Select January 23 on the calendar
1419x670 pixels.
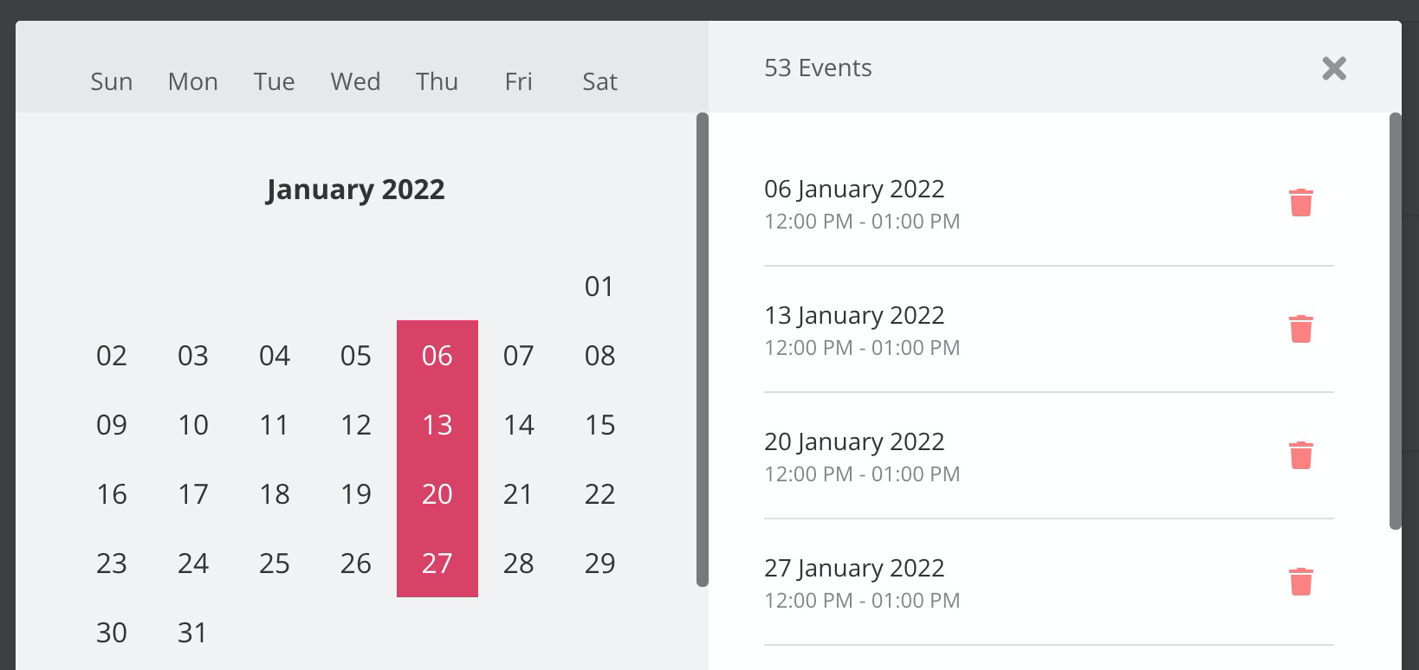tap(111, 564)
